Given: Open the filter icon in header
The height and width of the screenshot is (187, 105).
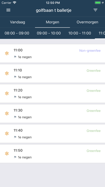Looking at the screenshot, I should pyautogui.click(x=95, y=10).
